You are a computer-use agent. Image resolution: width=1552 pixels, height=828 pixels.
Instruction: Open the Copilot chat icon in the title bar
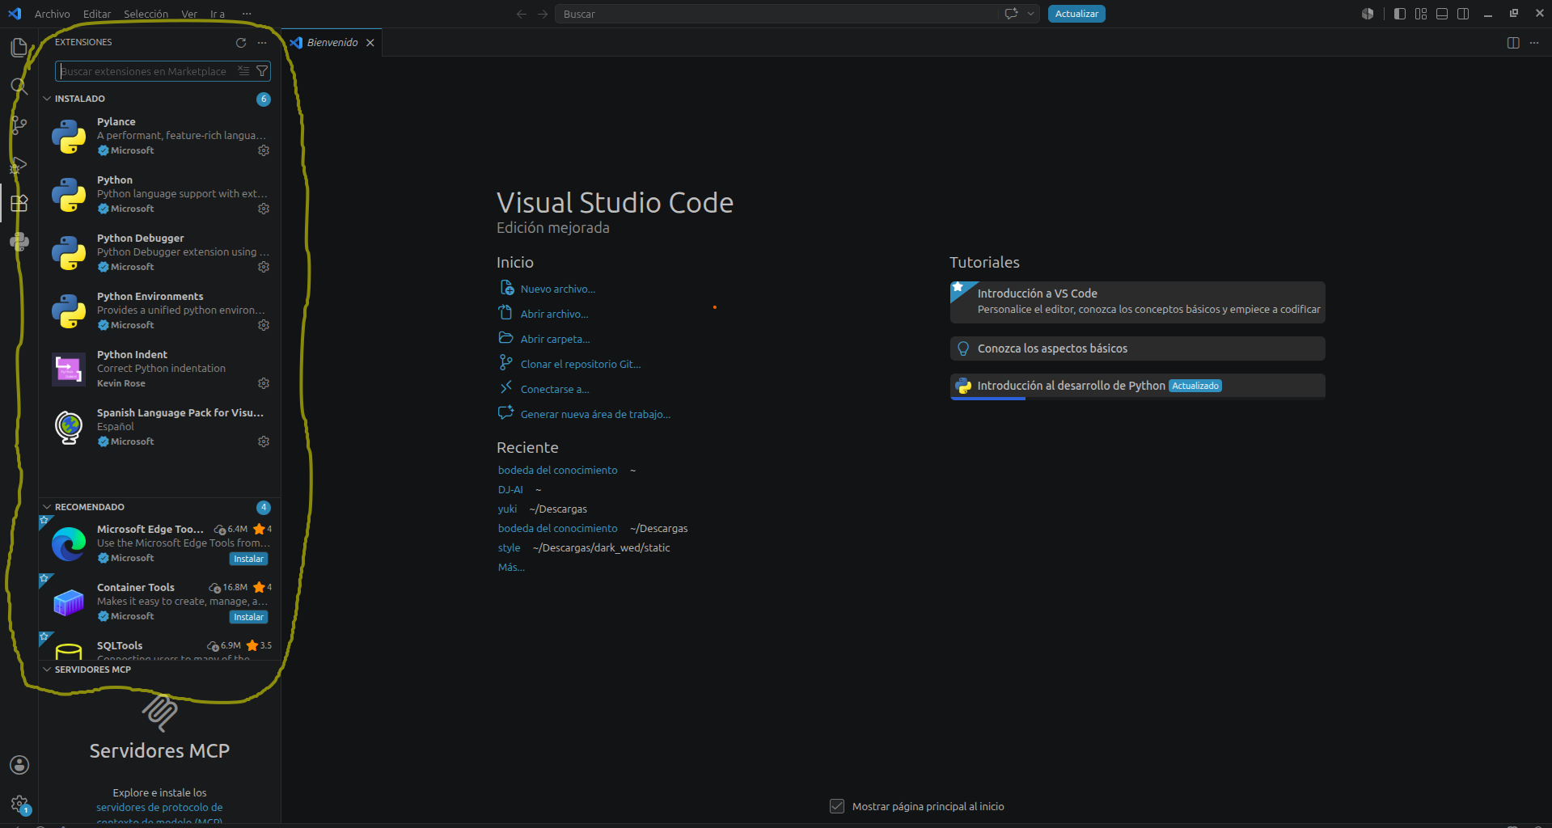click(x=1011, y=14)
